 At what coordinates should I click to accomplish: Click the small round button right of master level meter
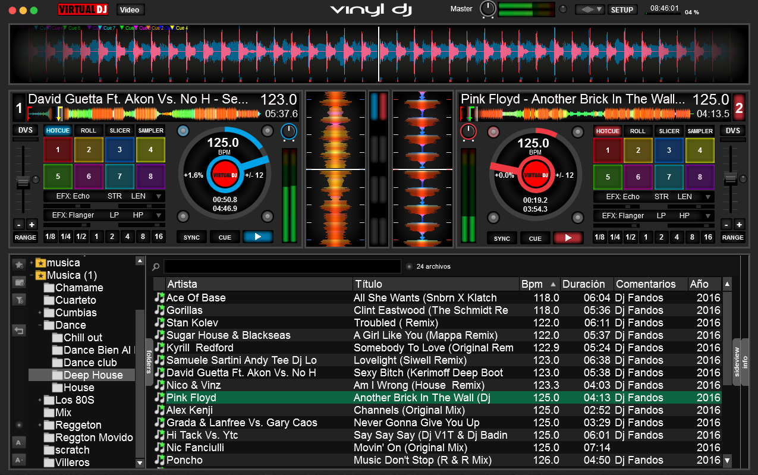point(563,9)
